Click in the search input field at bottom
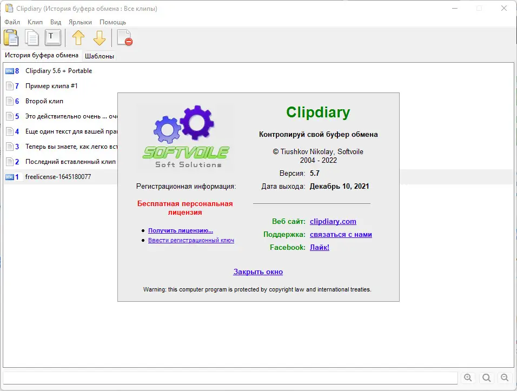Viewport: 517px width, 391px height. tap(230, 378)
